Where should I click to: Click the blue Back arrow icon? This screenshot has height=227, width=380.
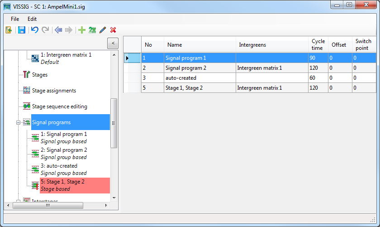pyautogui.click(x=58, y=30)
